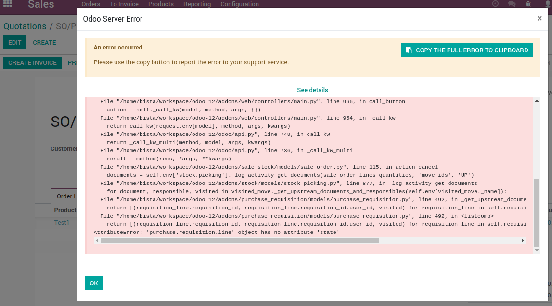Click the AttributeError message line
This screenshot has width=552, height=306.
(217, 232)
